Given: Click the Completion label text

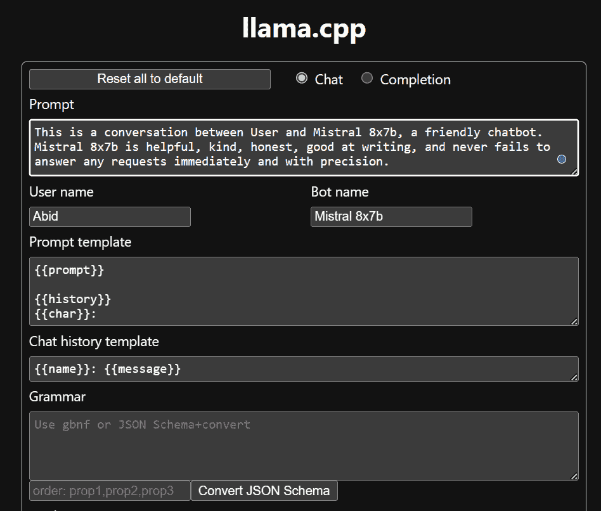Looking at the screenshot, I should pyautogui.click(x=415, y=80).
